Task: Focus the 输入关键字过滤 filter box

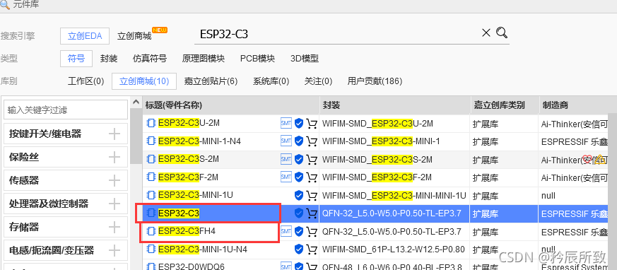Action: 66,110
